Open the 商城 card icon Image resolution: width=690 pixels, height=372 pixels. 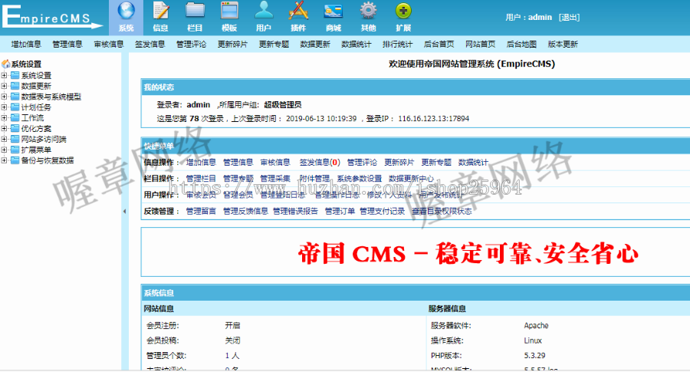333,11
